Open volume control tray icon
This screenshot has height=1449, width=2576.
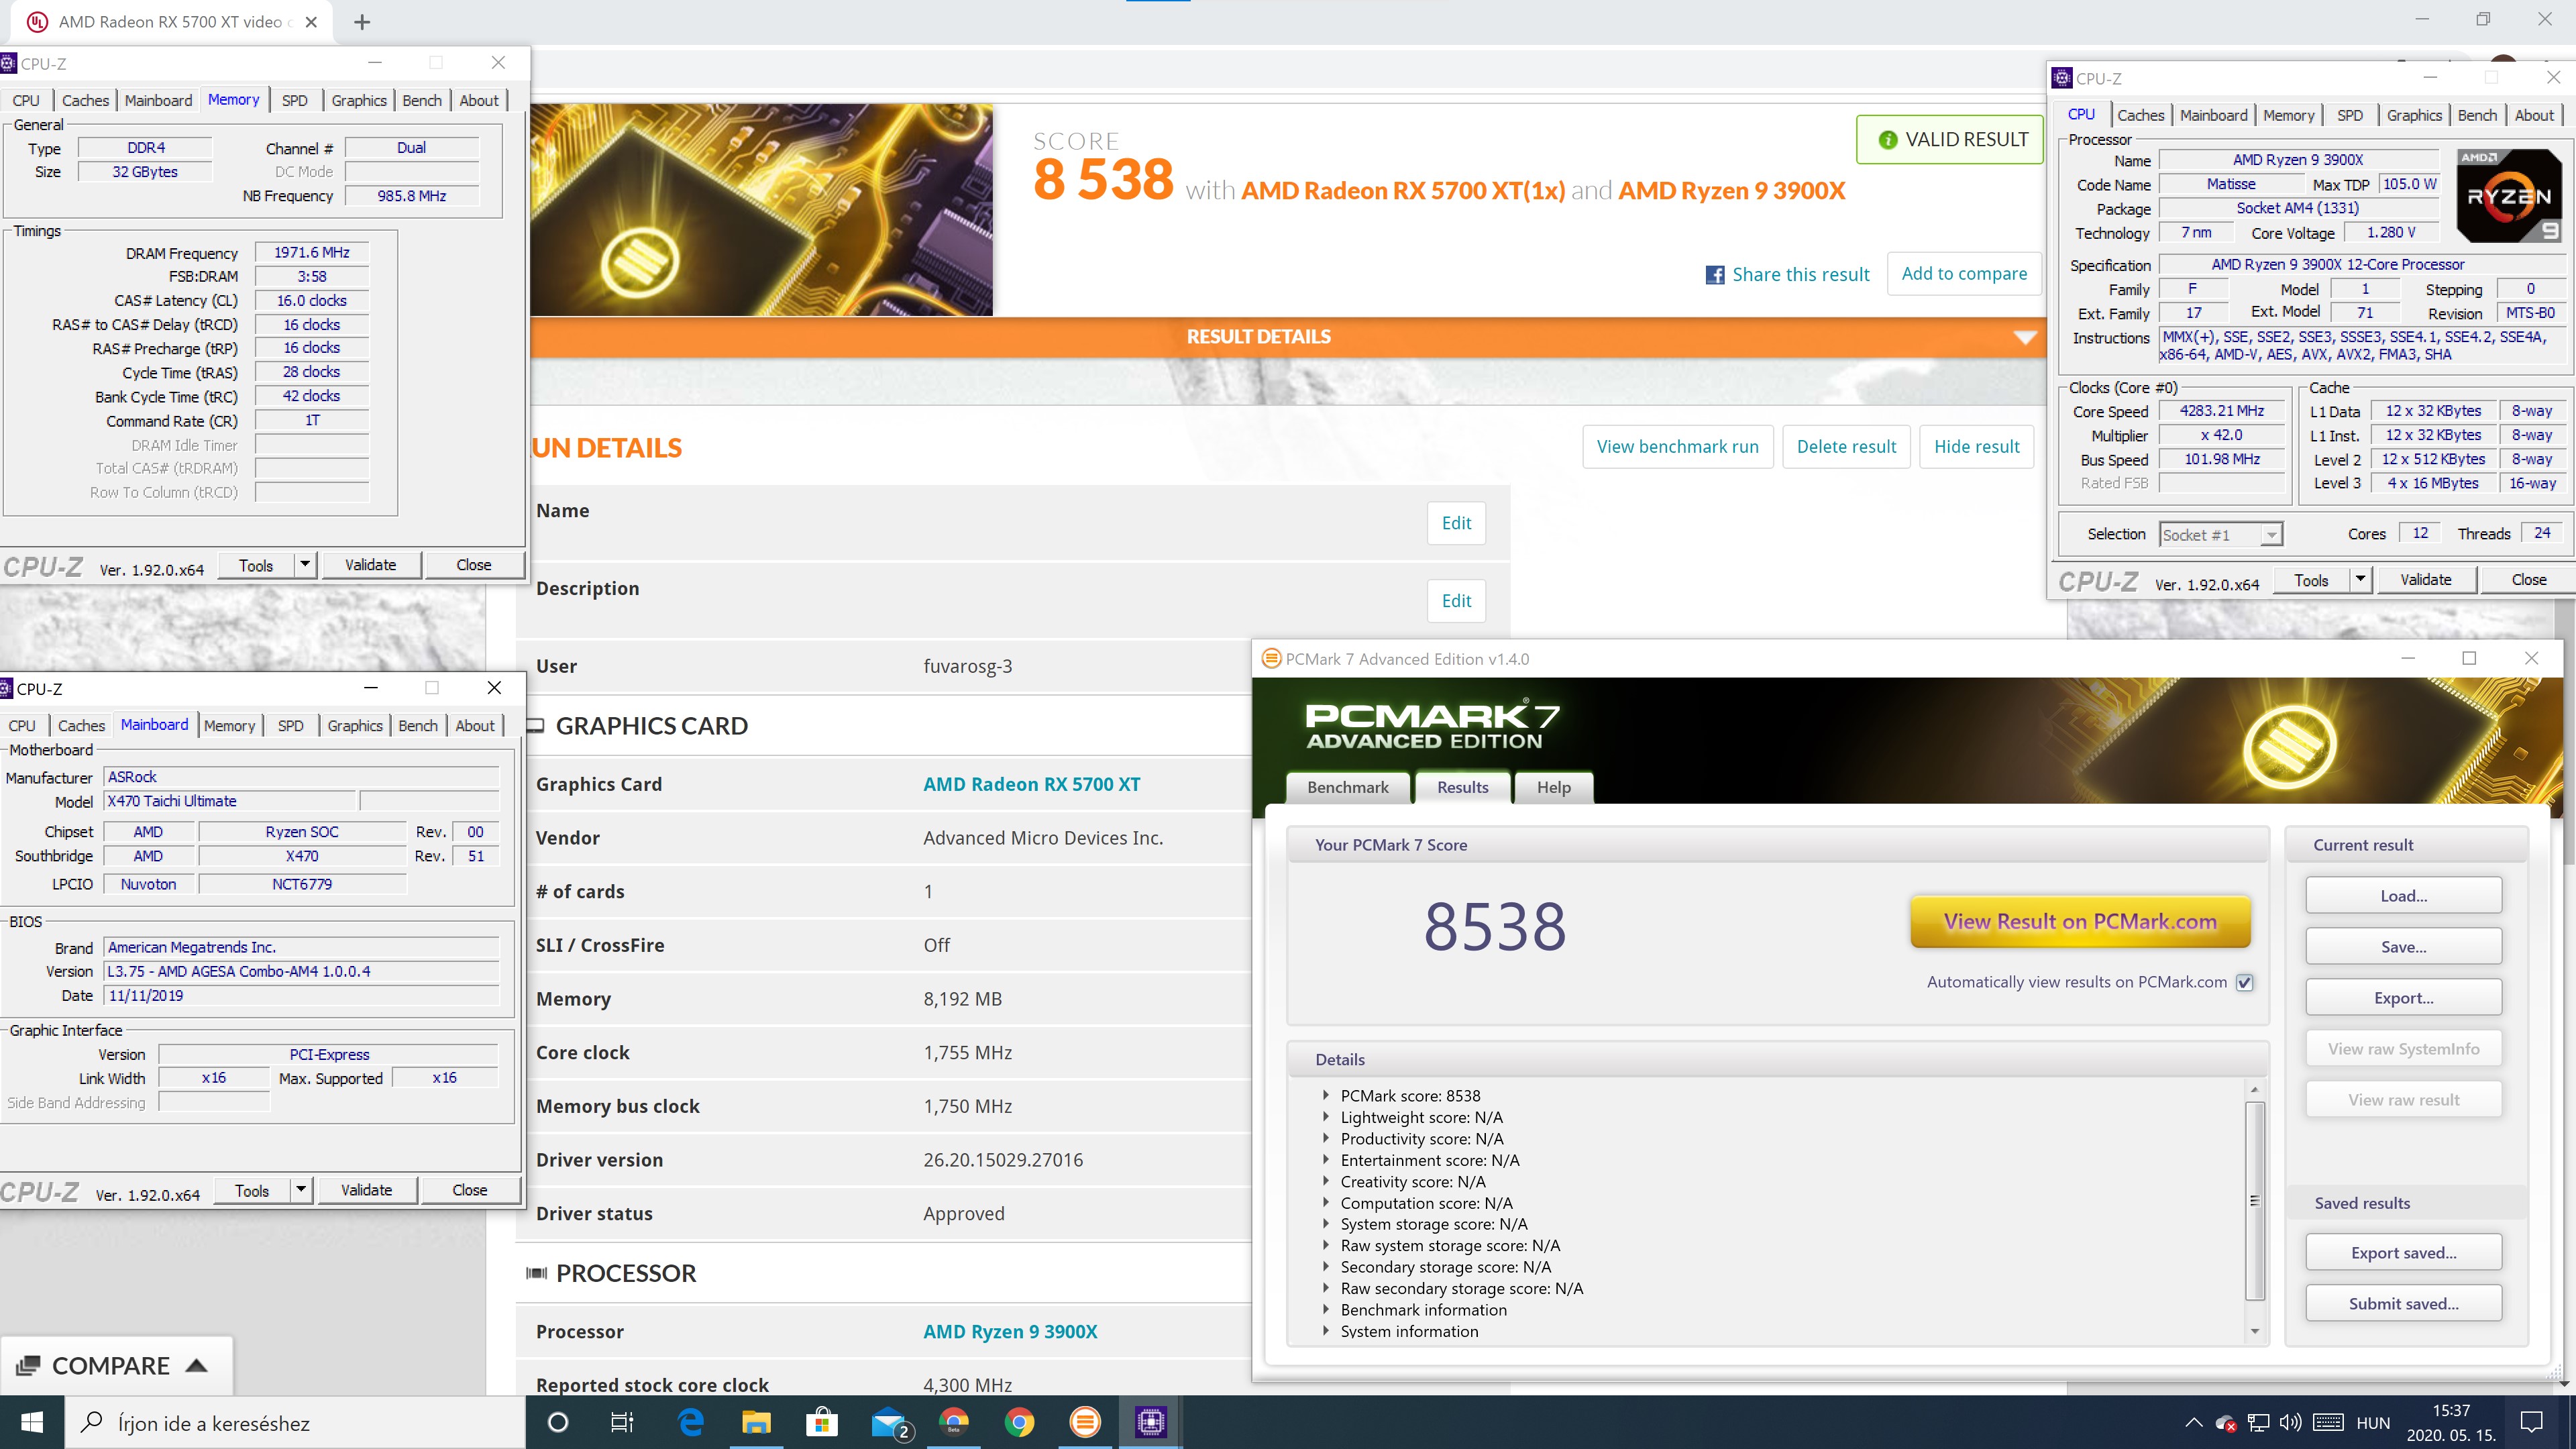click(x=2290, y=1423)
